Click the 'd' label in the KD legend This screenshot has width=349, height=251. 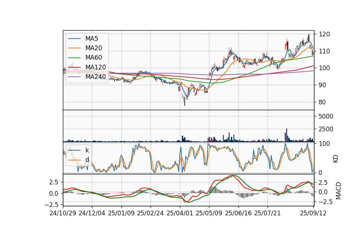87,160
